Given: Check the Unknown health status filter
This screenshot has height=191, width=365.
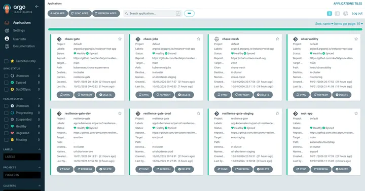Looking at the screenshot, I should click(x=6, y=106).
